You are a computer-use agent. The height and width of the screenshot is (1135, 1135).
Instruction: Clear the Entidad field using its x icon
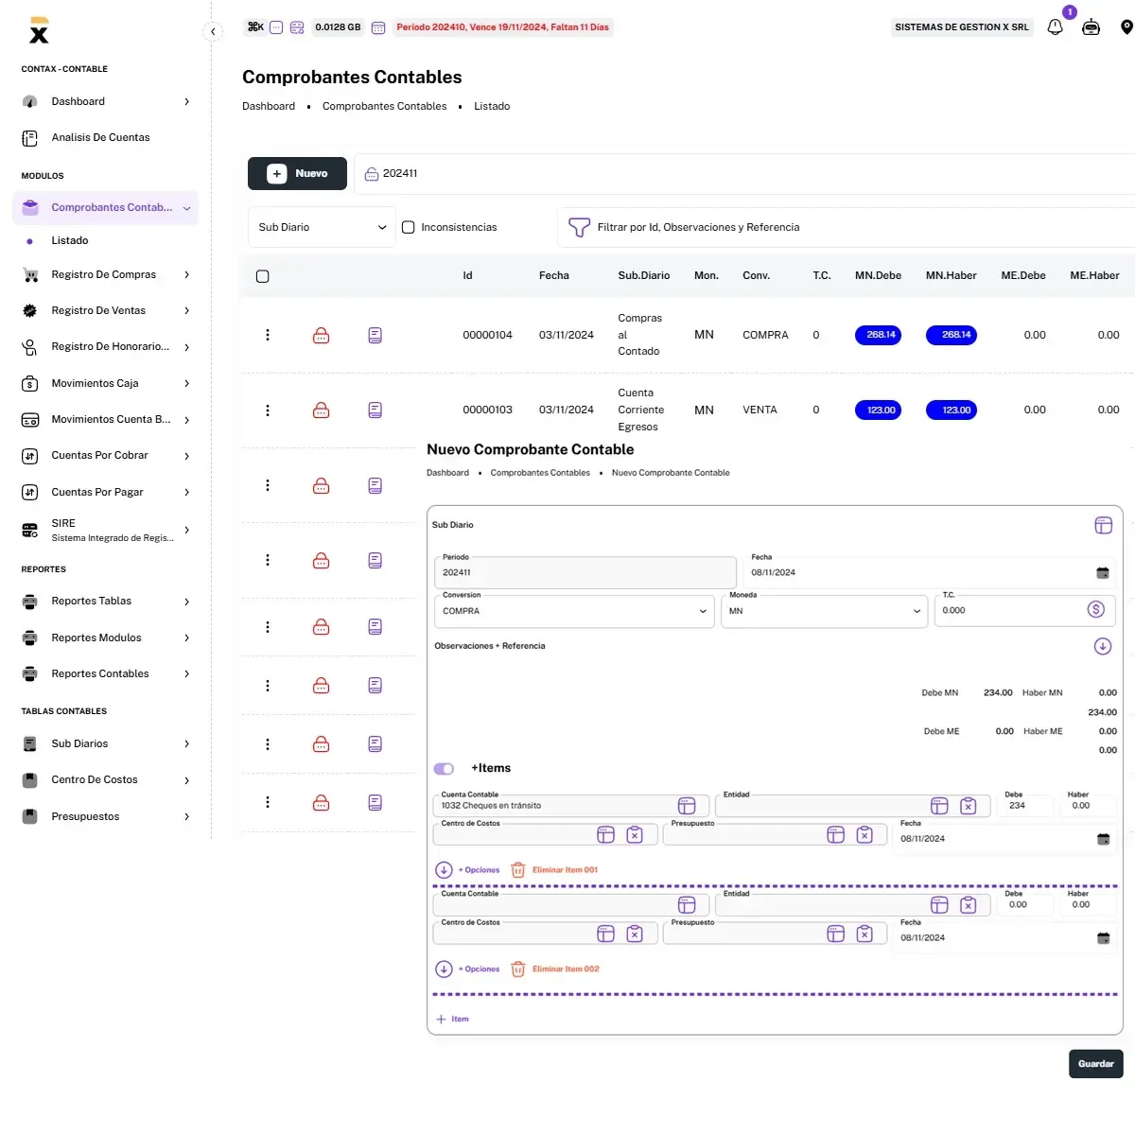coord(969,805)
